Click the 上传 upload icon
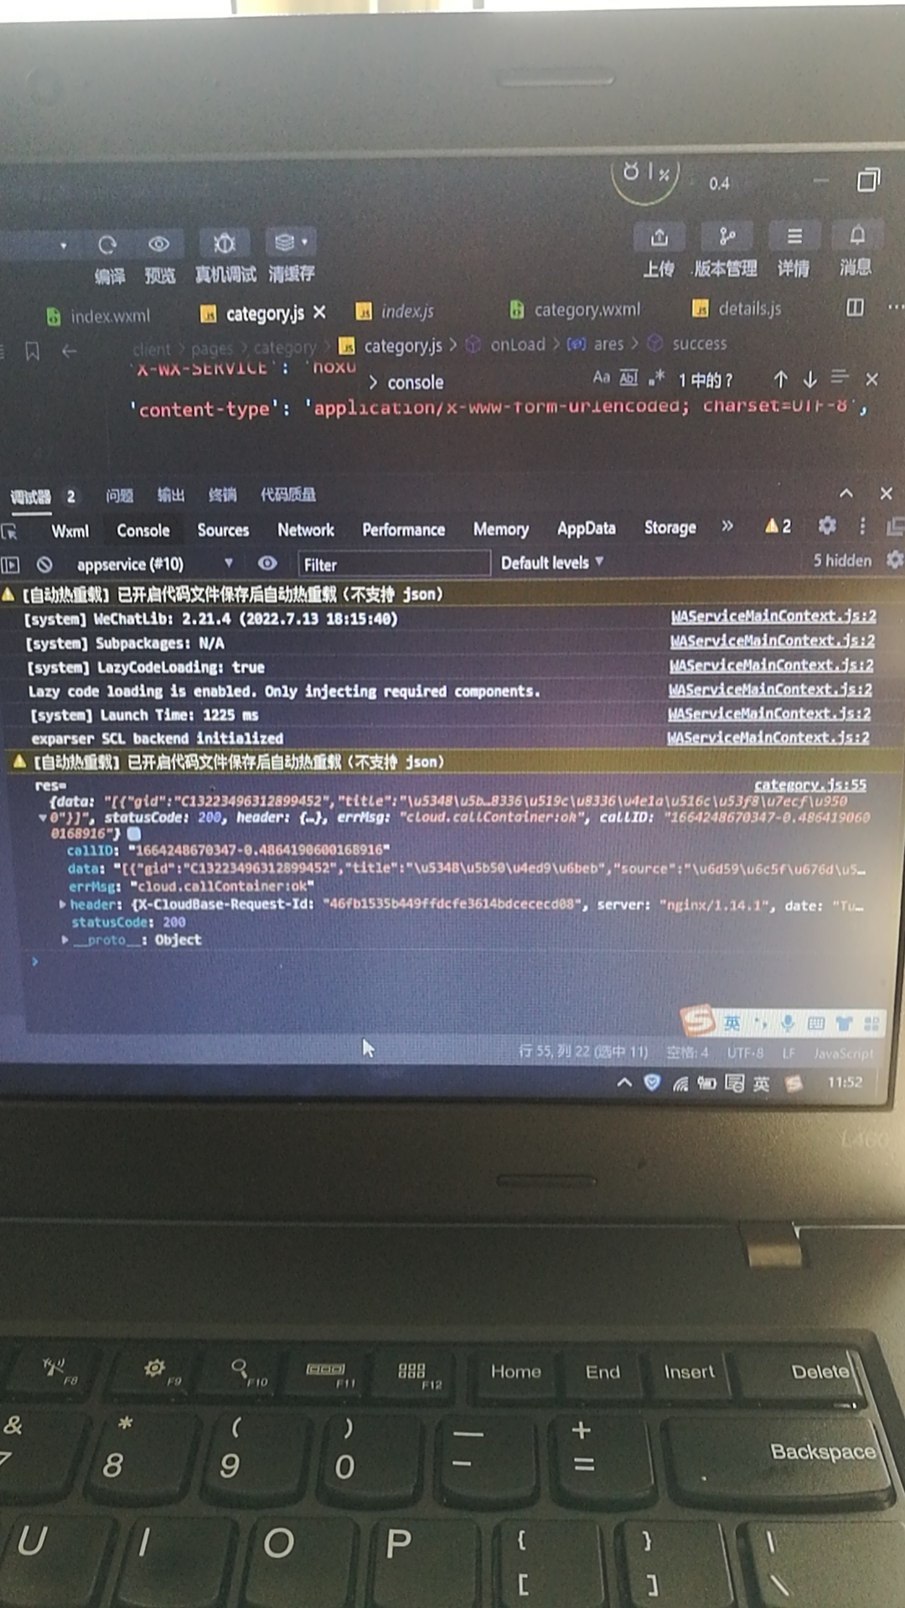The image size is (905, 1608). click(x=659, y=237)
